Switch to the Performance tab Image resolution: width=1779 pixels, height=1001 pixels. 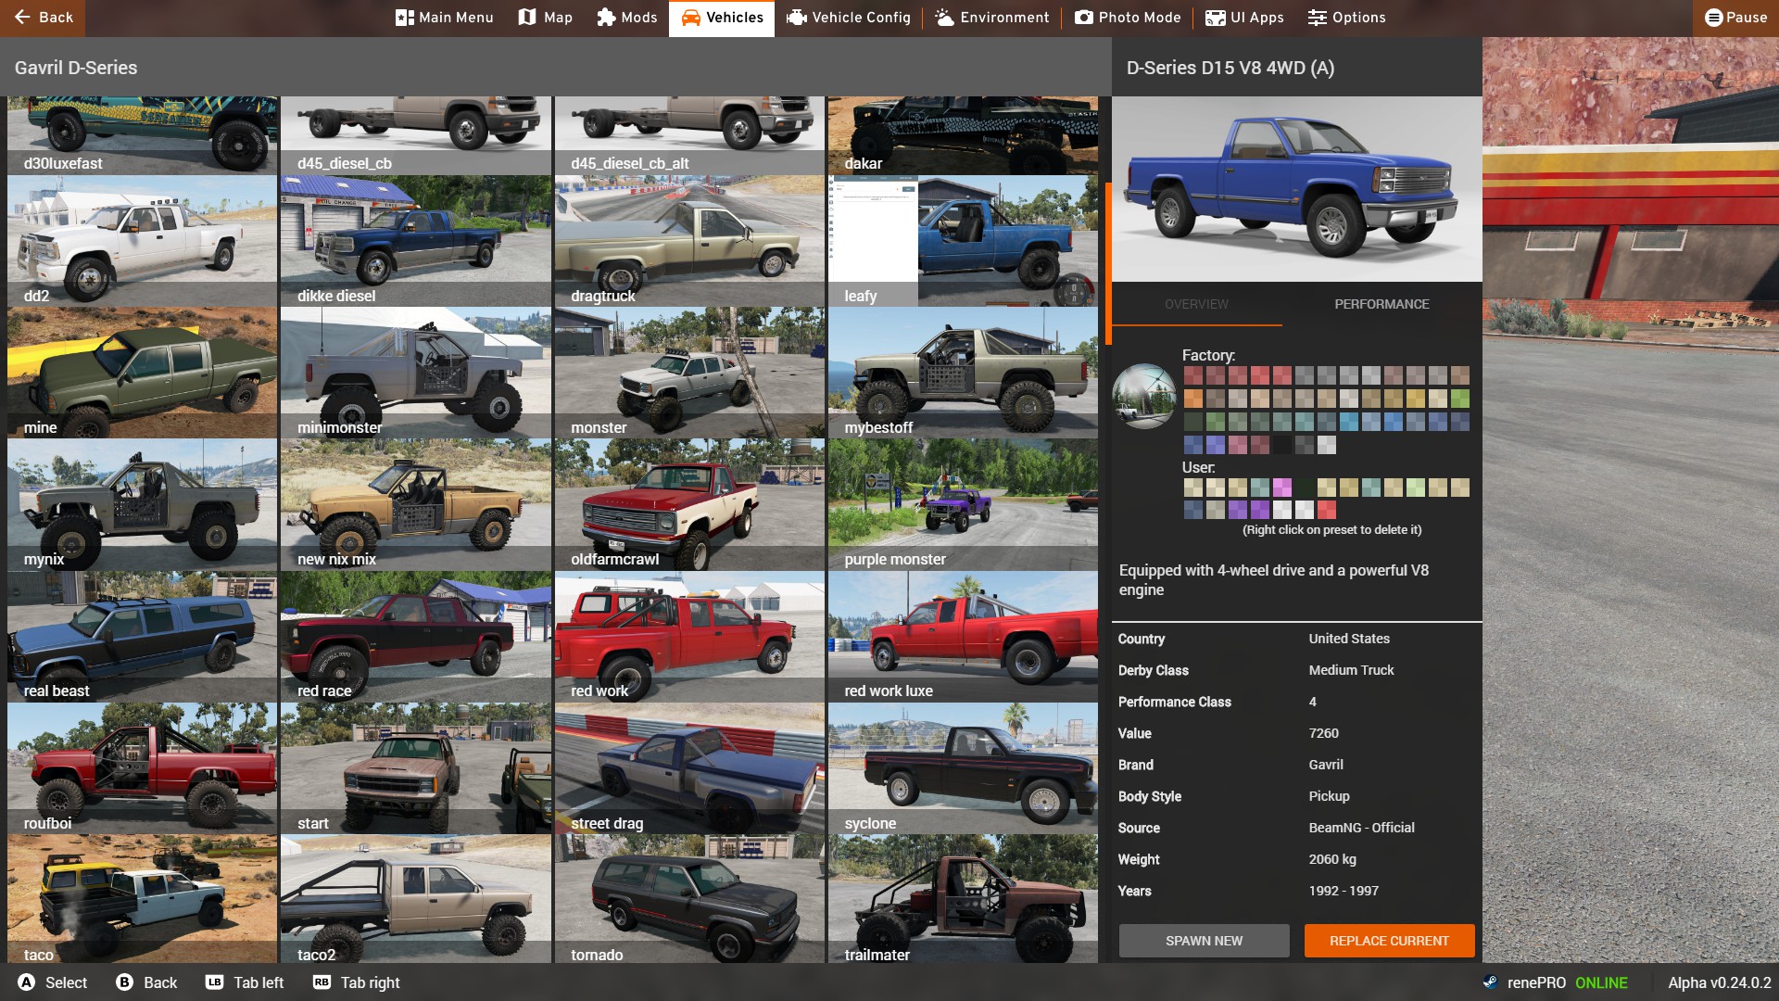coord(1382,304)
